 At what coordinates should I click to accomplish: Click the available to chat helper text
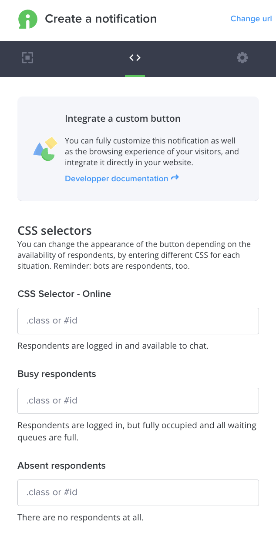[x=113, y=346]
